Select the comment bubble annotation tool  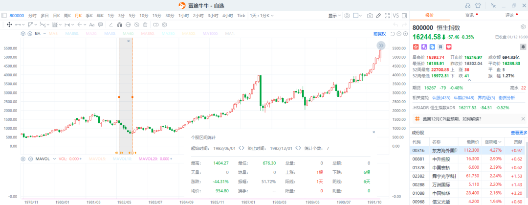pos(100,24)
